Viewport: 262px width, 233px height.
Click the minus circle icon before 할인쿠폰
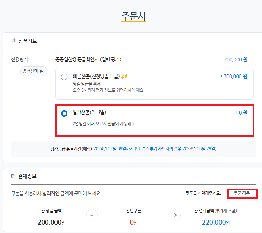[x=91, y=215]
